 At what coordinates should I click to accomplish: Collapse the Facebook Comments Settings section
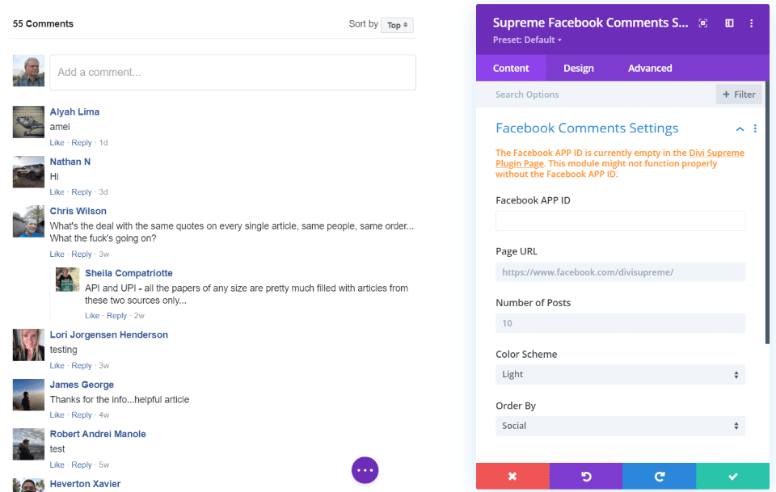coord(740,128)
